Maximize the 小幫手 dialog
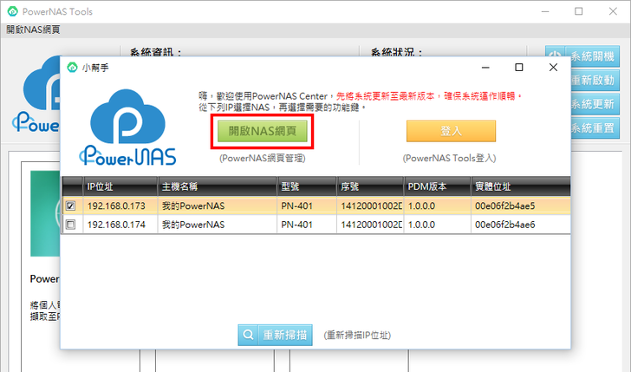The width and height of the screenshot is (631, 372). pyautogui.click(x=519, y=68)
